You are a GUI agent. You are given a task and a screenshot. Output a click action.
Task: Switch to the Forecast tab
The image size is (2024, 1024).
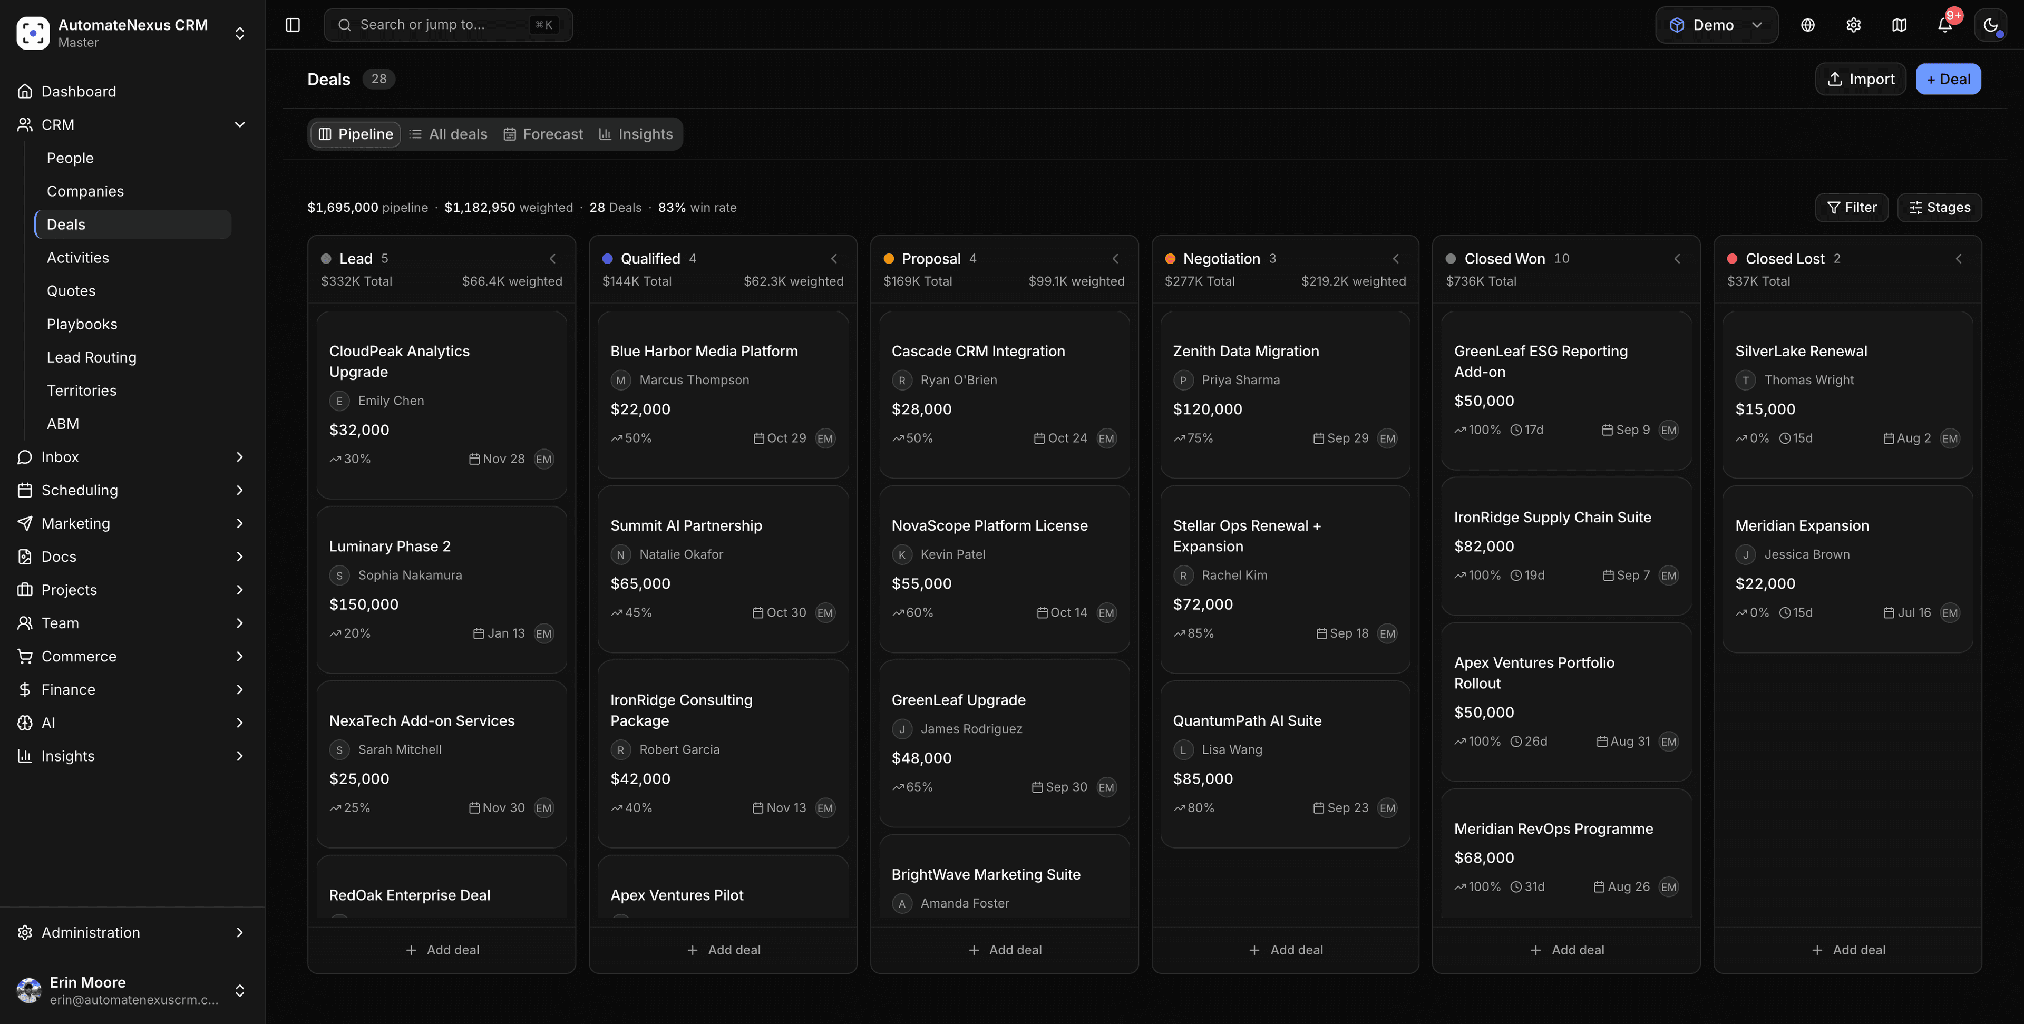click(x=544, y=134)
